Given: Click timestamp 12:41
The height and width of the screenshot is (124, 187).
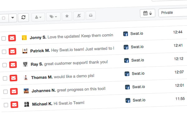Looking at the screenshot, I should 178,45.
